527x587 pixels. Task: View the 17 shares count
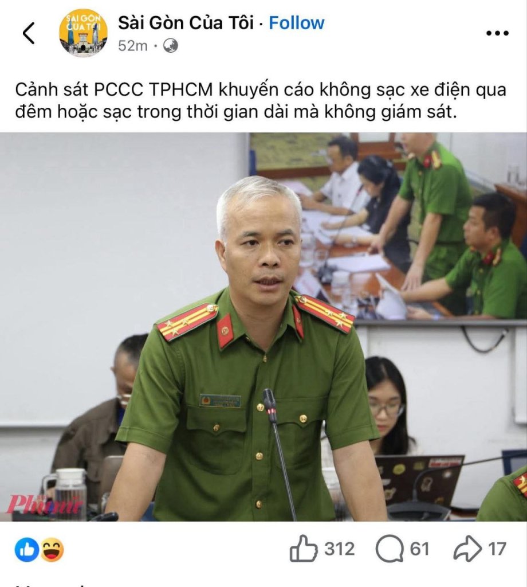[497, 549]
